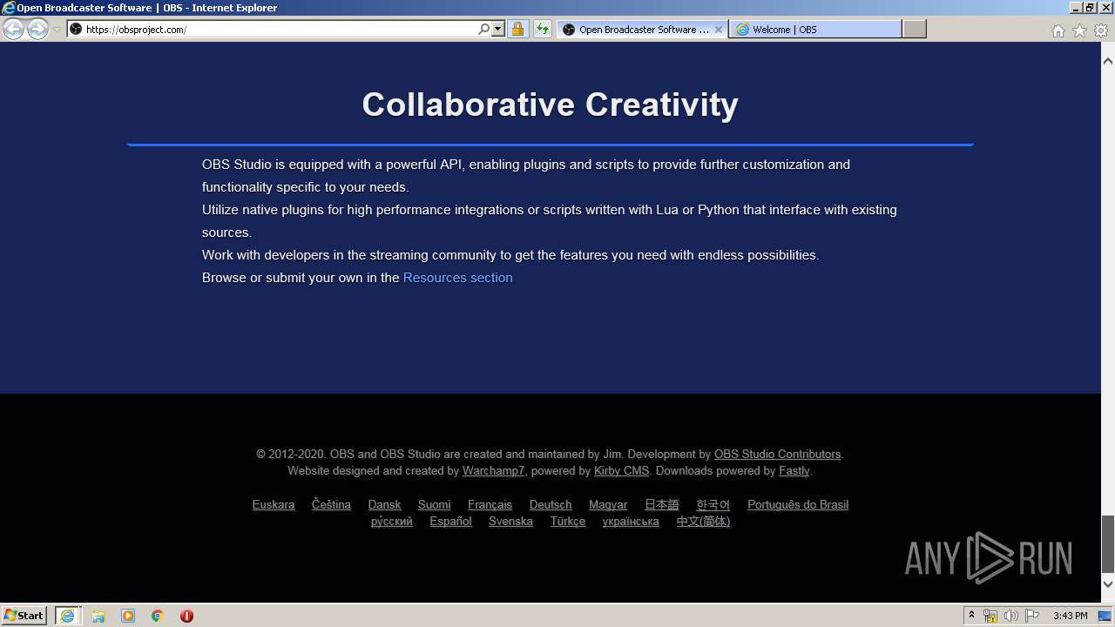Open the volume speaker tray icon
This screenshot has width=1115, height=627.
point(1011,616)
